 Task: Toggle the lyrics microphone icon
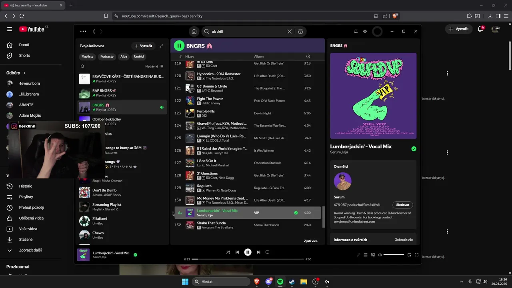tap(358, 255)
